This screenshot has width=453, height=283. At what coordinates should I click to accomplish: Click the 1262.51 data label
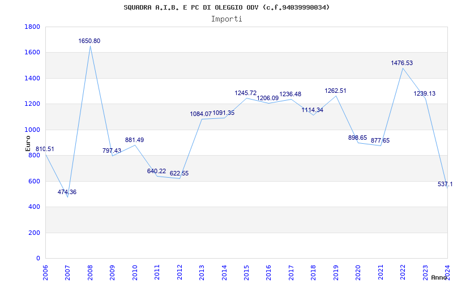pyautogui.click(x=335, y=91)
